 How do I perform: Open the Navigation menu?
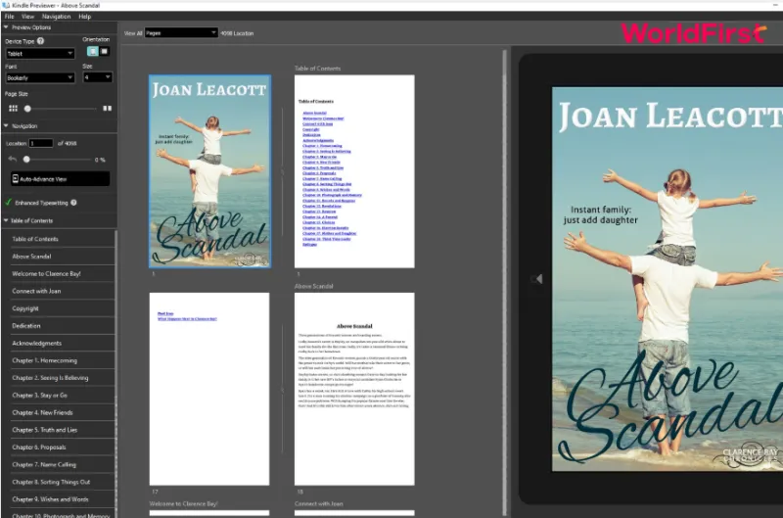pyautogui.click(x=56, y=17)
